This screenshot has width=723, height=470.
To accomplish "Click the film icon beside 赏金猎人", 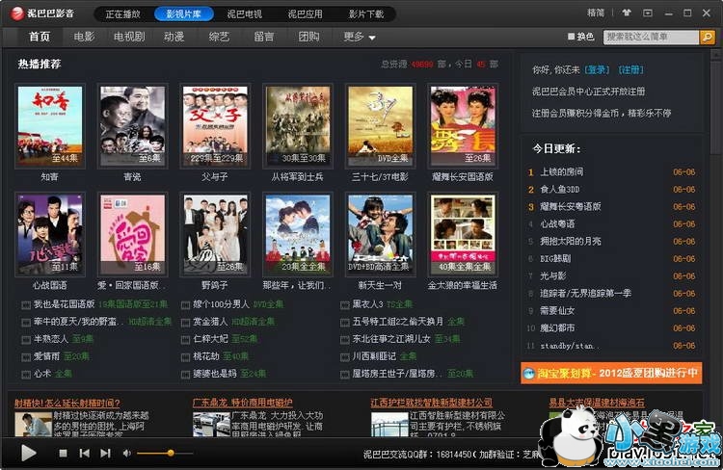I will coord(185,323).
